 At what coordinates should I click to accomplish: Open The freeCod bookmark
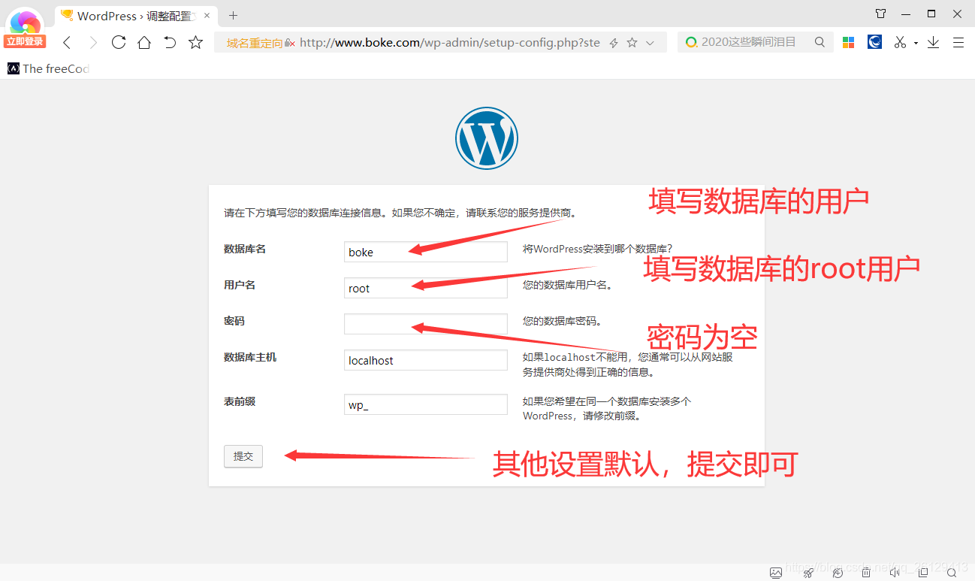[49, 68]
